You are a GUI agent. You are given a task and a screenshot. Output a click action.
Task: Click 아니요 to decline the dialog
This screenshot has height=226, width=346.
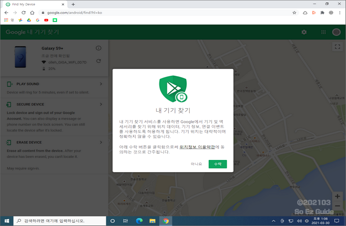(x=196, y=164)
